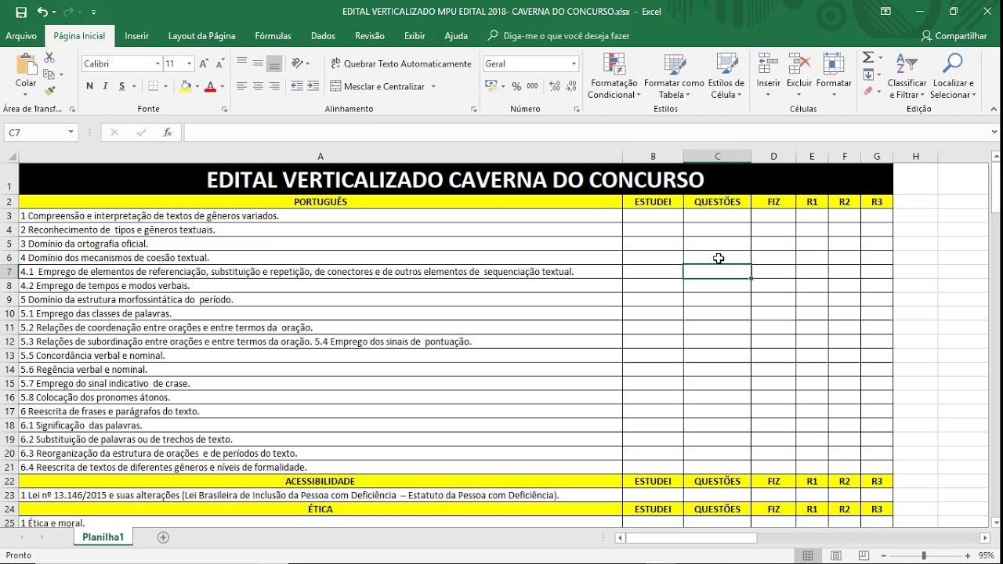
Task: Switch to Page Break Preview in the status bar
Action: coord(864,555)
